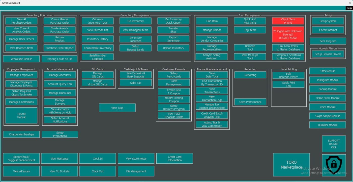The width and height of the screenshot is (353, 182).
Task: Open Sales Performance report
Action: [x=250, y=102]
